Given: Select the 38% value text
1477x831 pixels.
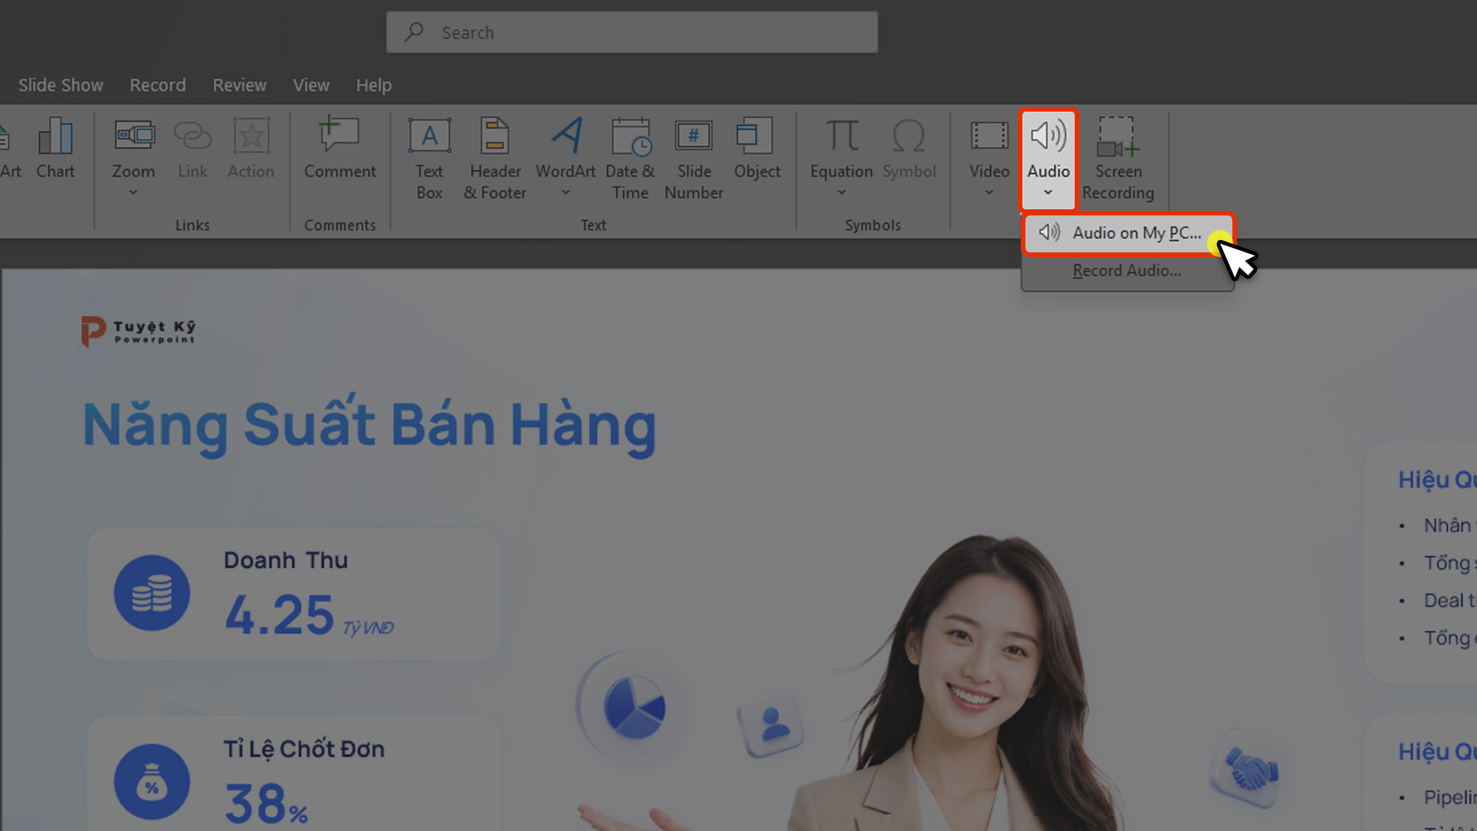Looking at the screenshot, I should pos(266,804).
